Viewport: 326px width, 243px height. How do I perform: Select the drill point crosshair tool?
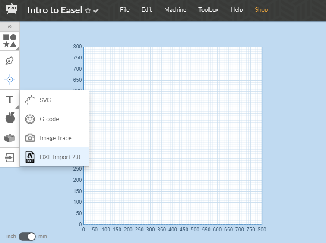click(10, 79)
